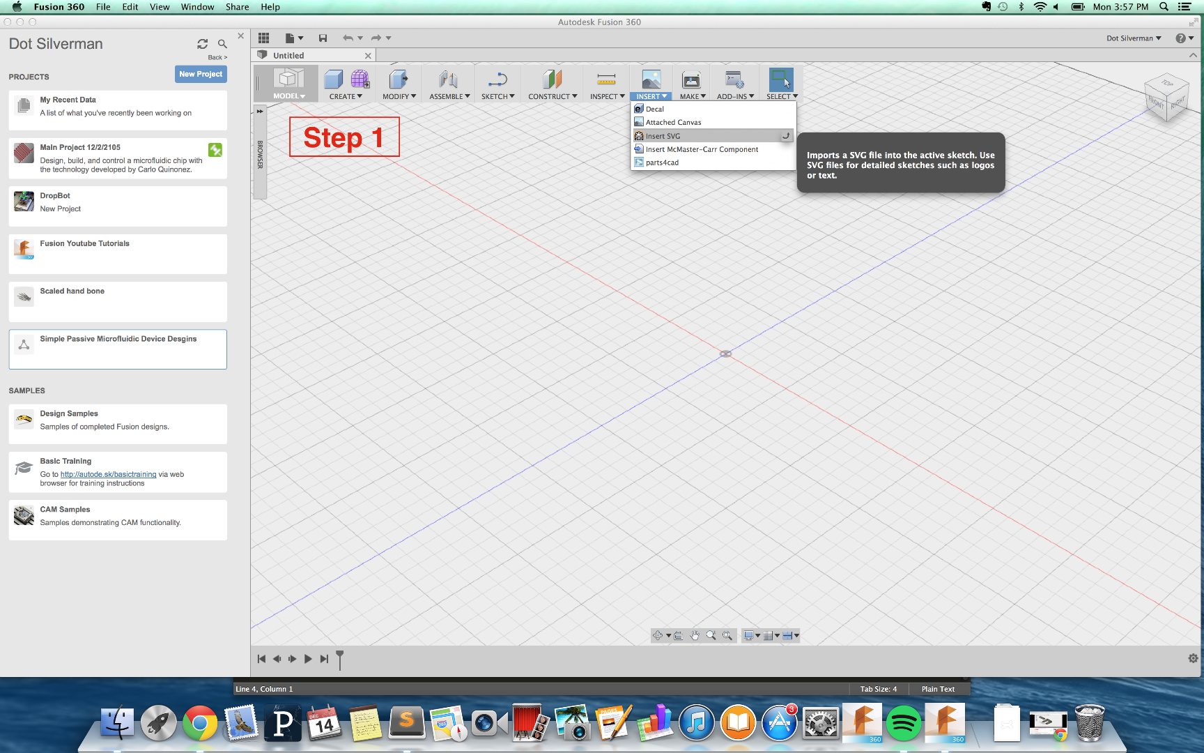Screen dimensions: 1204x753
Task: Open the Dot Silverman account dropdown
Action: coord(1134,38)
